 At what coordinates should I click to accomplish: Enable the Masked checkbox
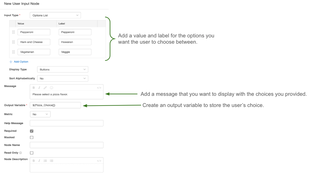[x=32, y=138]
